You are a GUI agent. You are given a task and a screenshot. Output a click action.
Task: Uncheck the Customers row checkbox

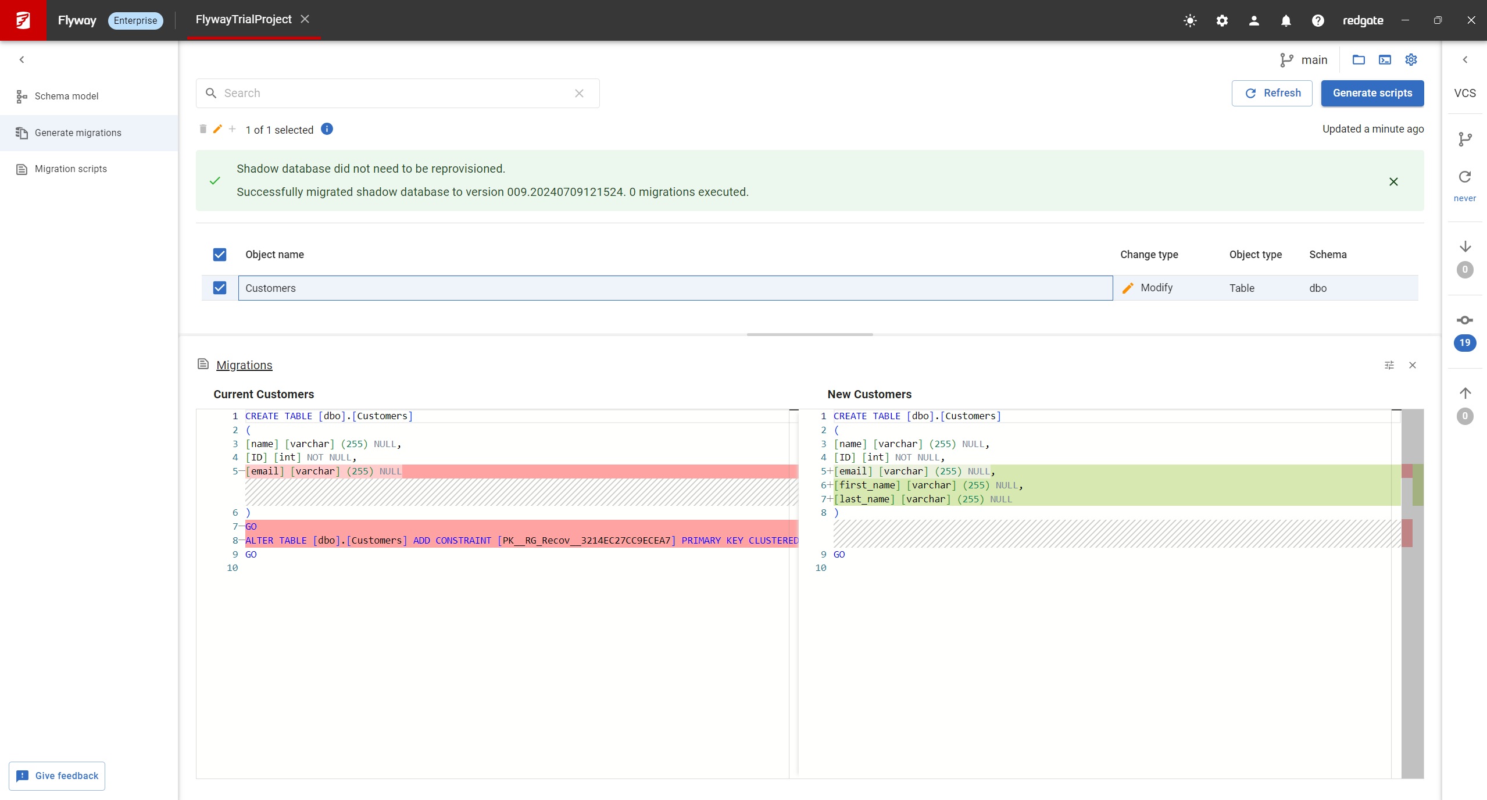tap(220, 288)
